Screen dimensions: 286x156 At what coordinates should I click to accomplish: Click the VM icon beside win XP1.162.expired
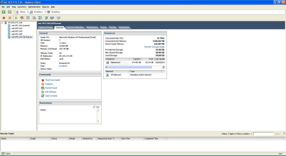(x=9, y=25)
